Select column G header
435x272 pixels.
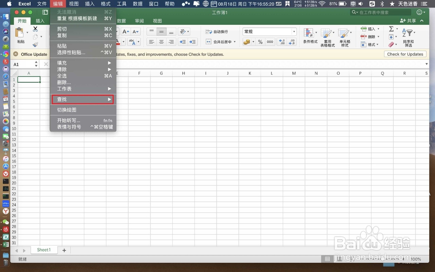point(161,73)
